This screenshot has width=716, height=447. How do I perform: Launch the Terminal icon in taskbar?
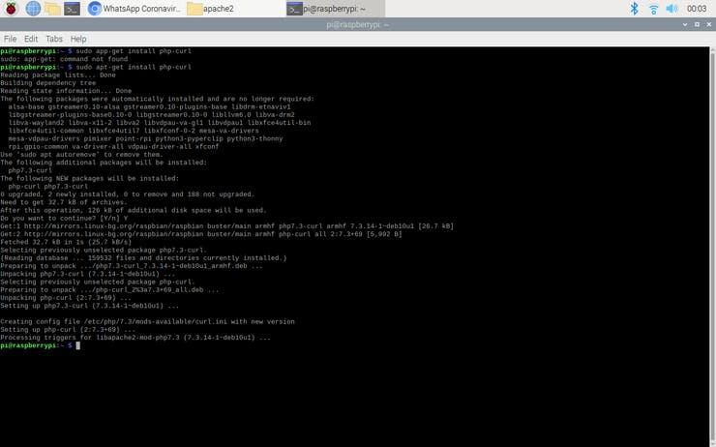(72, 8)
